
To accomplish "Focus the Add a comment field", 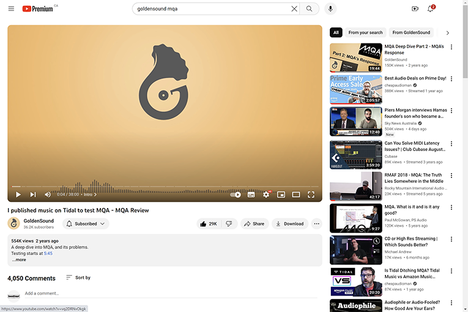I will tap(171, 294).
